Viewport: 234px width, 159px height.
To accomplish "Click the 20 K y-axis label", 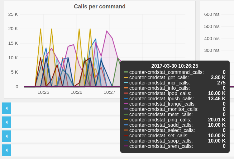I will click(x=13, y=29).
